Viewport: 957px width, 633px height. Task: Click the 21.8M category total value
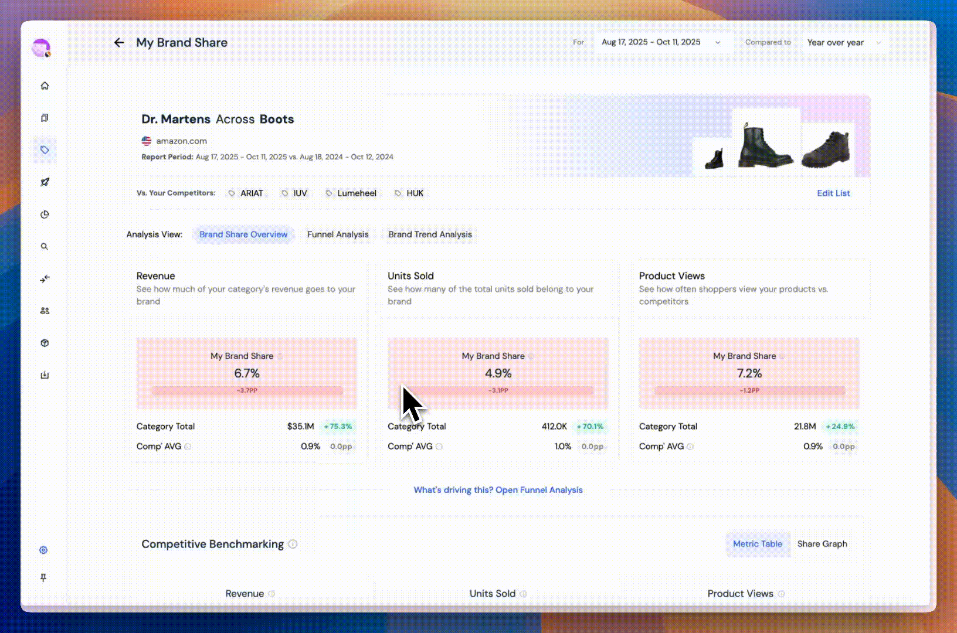pyautogui.click(x=805, y=427)
